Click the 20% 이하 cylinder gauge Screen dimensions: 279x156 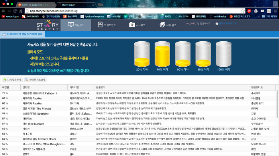pos(142,54)
